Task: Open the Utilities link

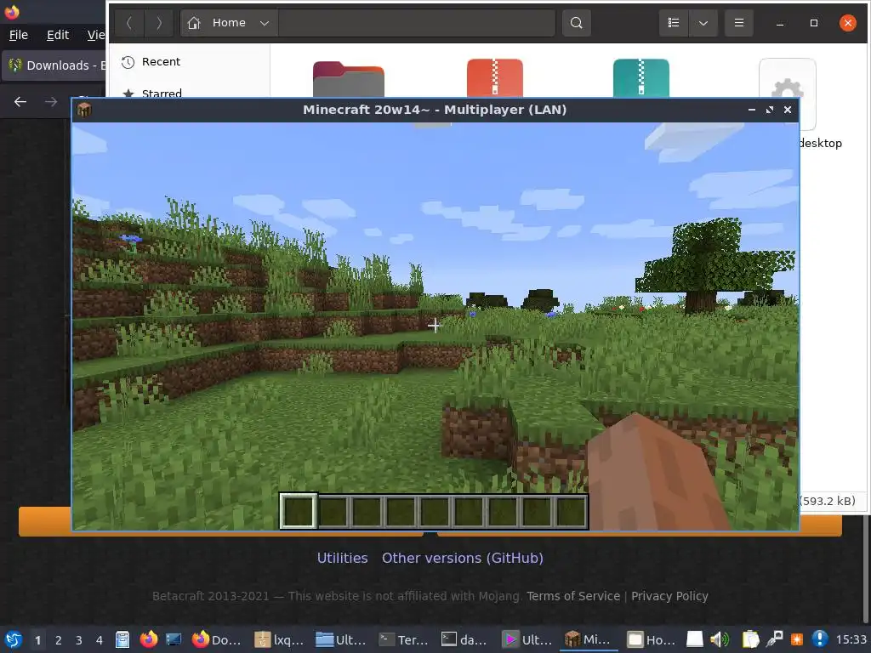Action: pyautogui.click(x=342, y=558)
